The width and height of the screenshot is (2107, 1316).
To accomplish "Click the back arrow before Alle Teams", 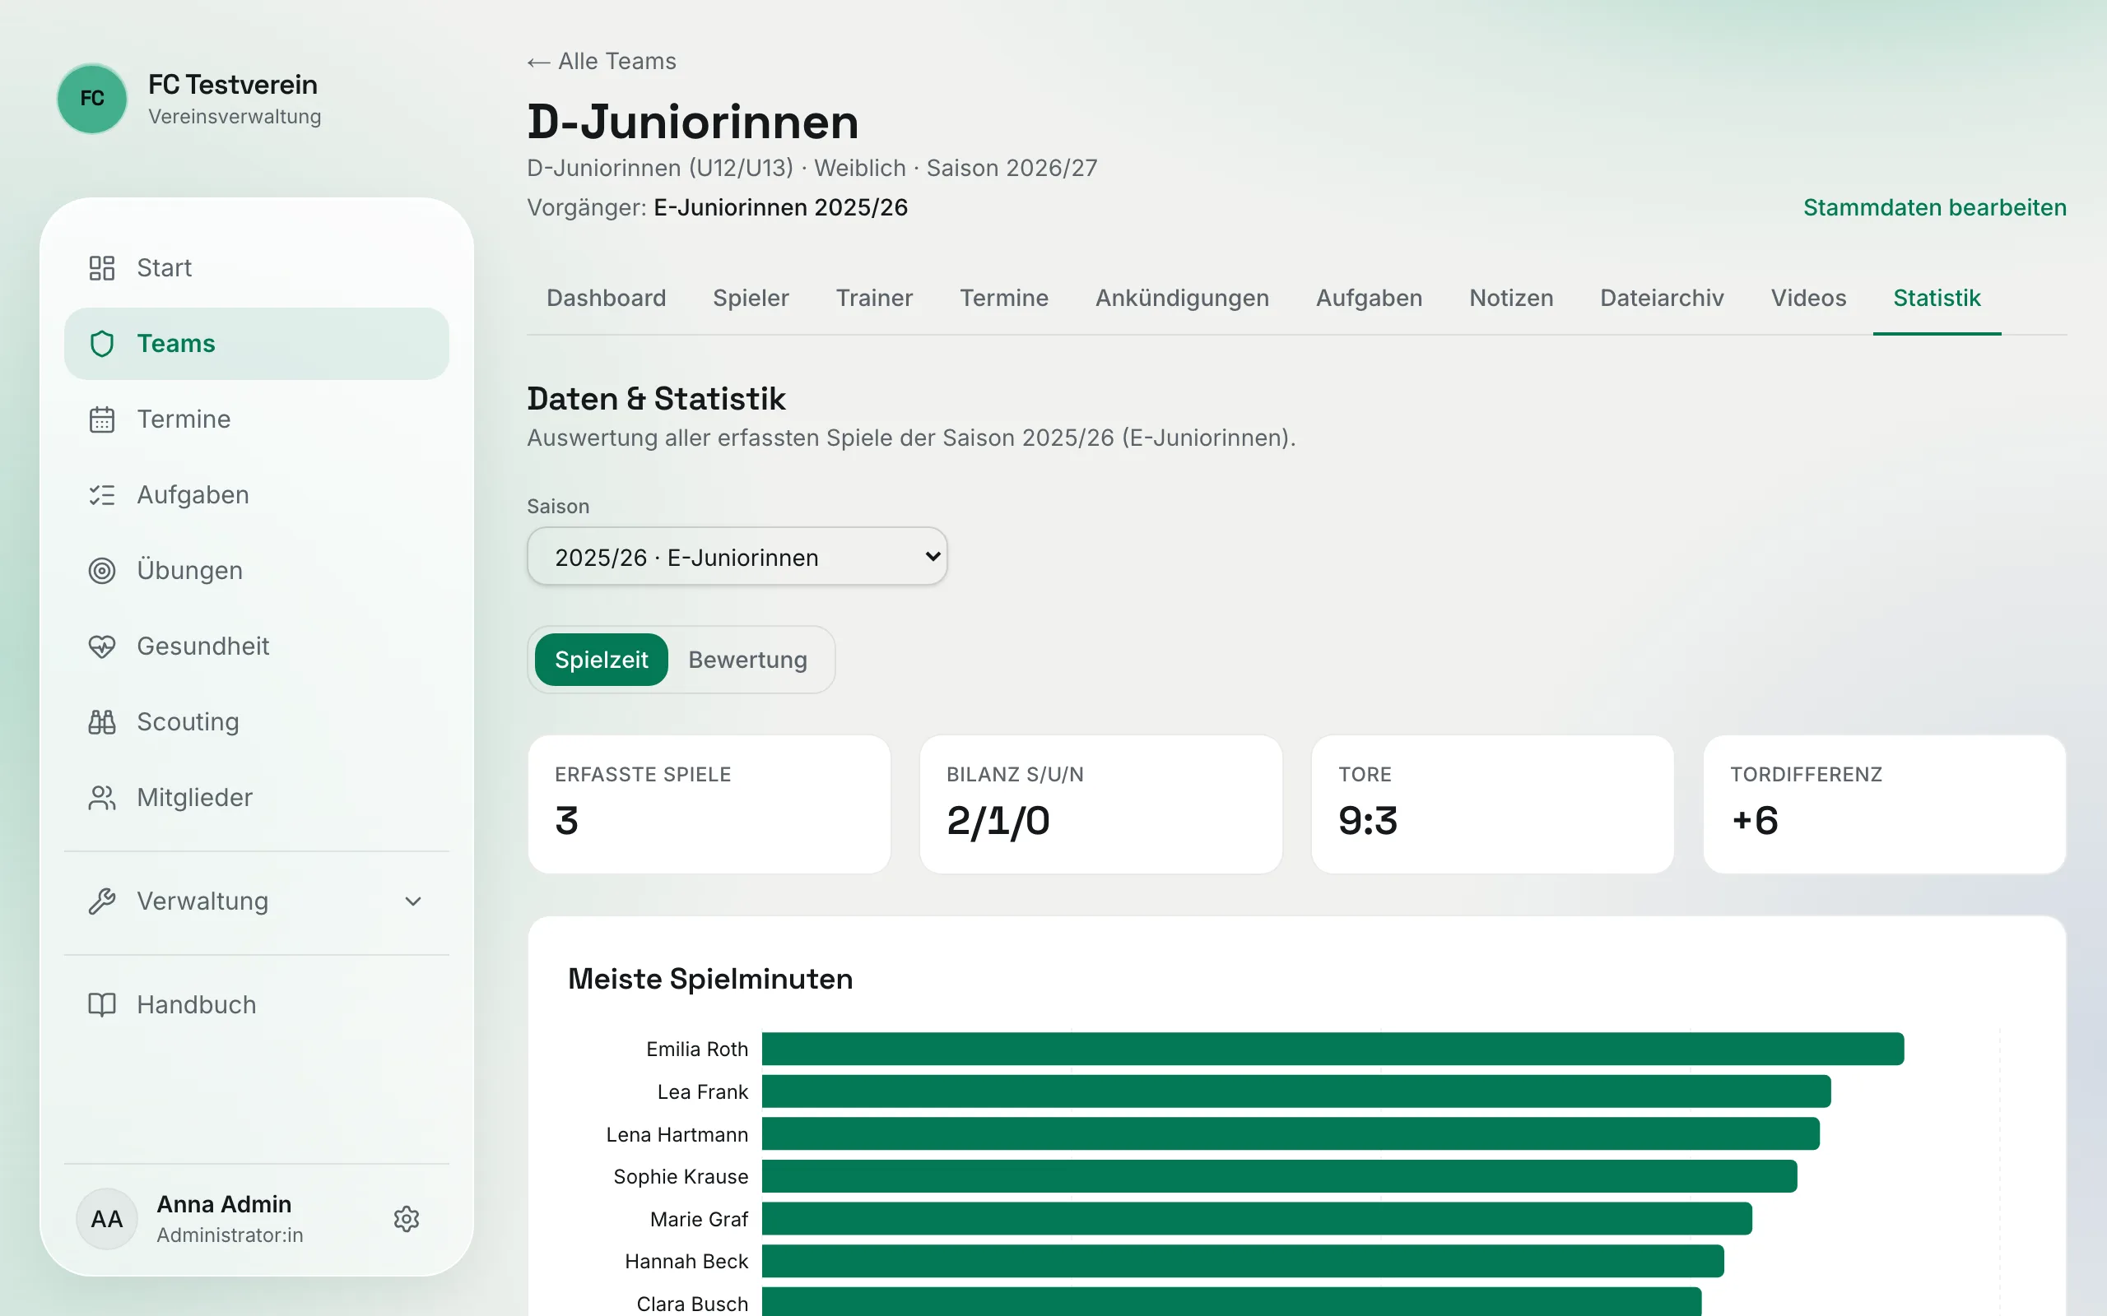I will pos(538,63).
